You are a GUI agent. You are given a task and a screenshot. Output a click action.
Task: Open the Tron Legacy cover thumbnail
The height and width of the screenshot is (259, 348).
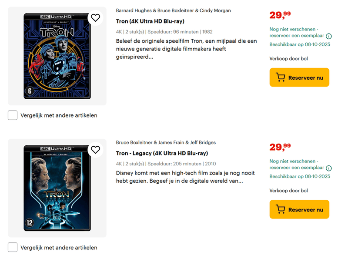point(57,188)
